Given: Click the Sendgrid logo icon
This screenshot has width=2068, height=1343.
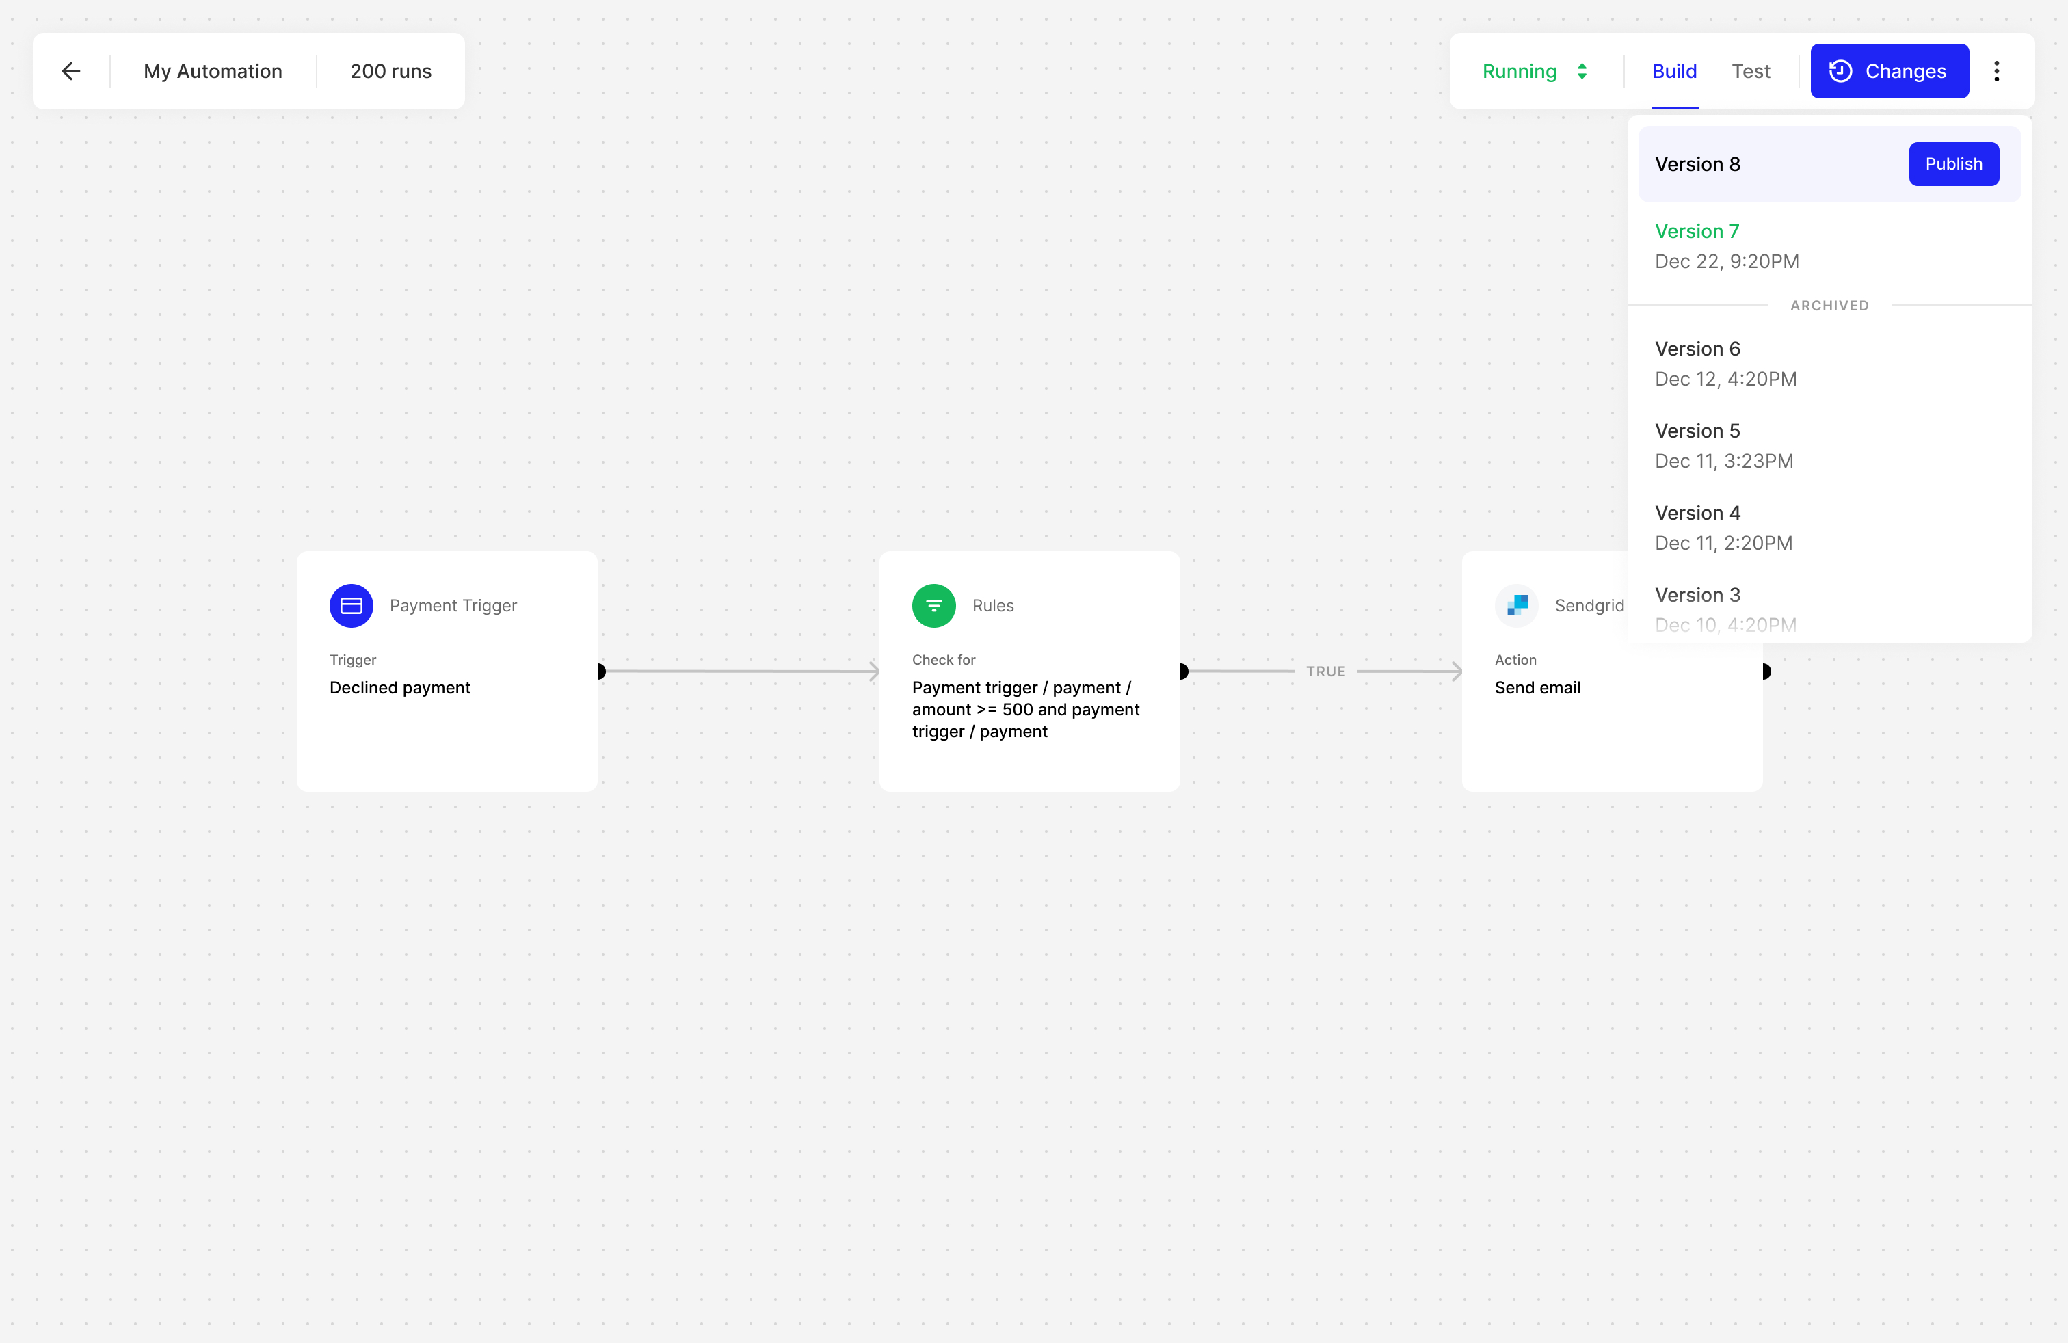Looking at the screenshot, I should [x=1516, y=605].
